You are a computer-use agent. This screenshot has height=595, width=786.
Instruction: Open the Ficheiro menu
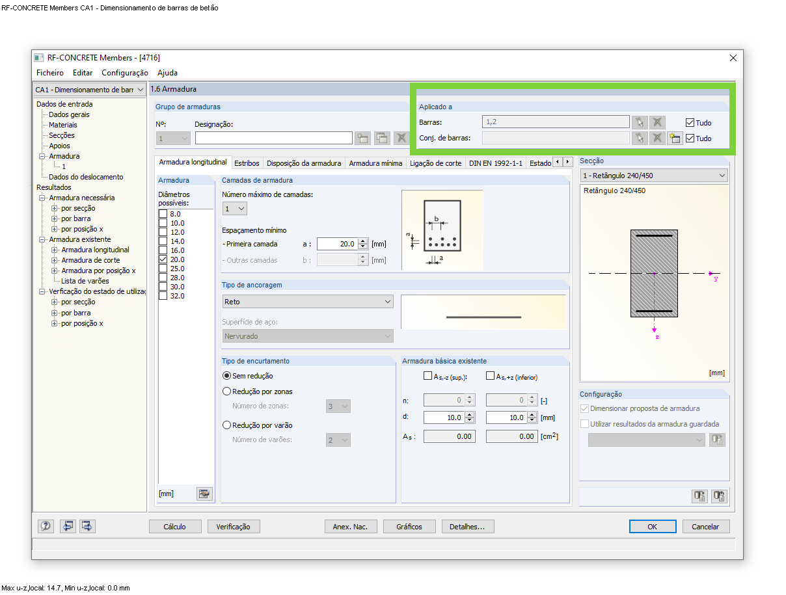point(50,73)
